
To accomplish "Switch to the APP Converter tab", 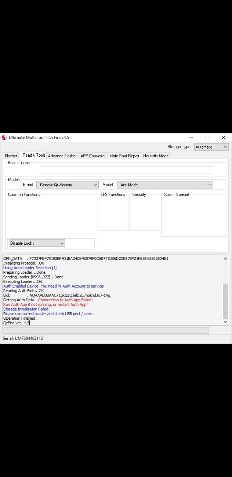I will coord(93,156).
